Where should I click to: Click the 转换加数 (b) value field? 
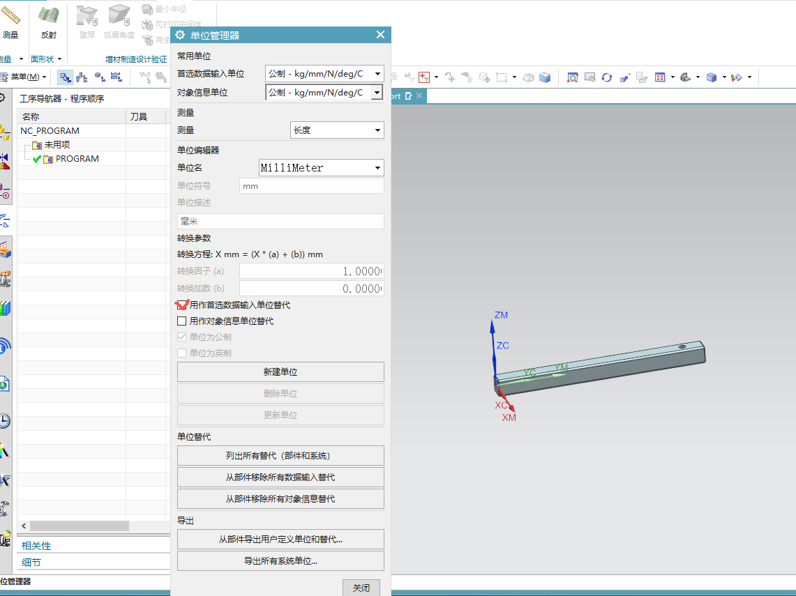point(312,289)
